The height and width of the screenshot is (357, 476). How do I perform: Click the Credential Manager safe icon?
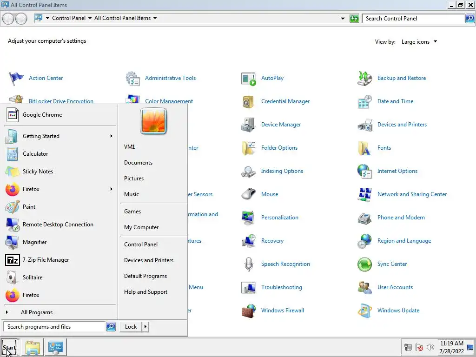[248, 102]
